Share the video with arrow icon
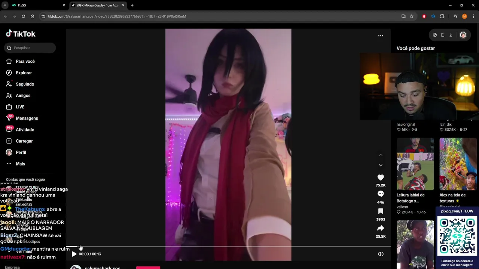 [x=381, y=228]
